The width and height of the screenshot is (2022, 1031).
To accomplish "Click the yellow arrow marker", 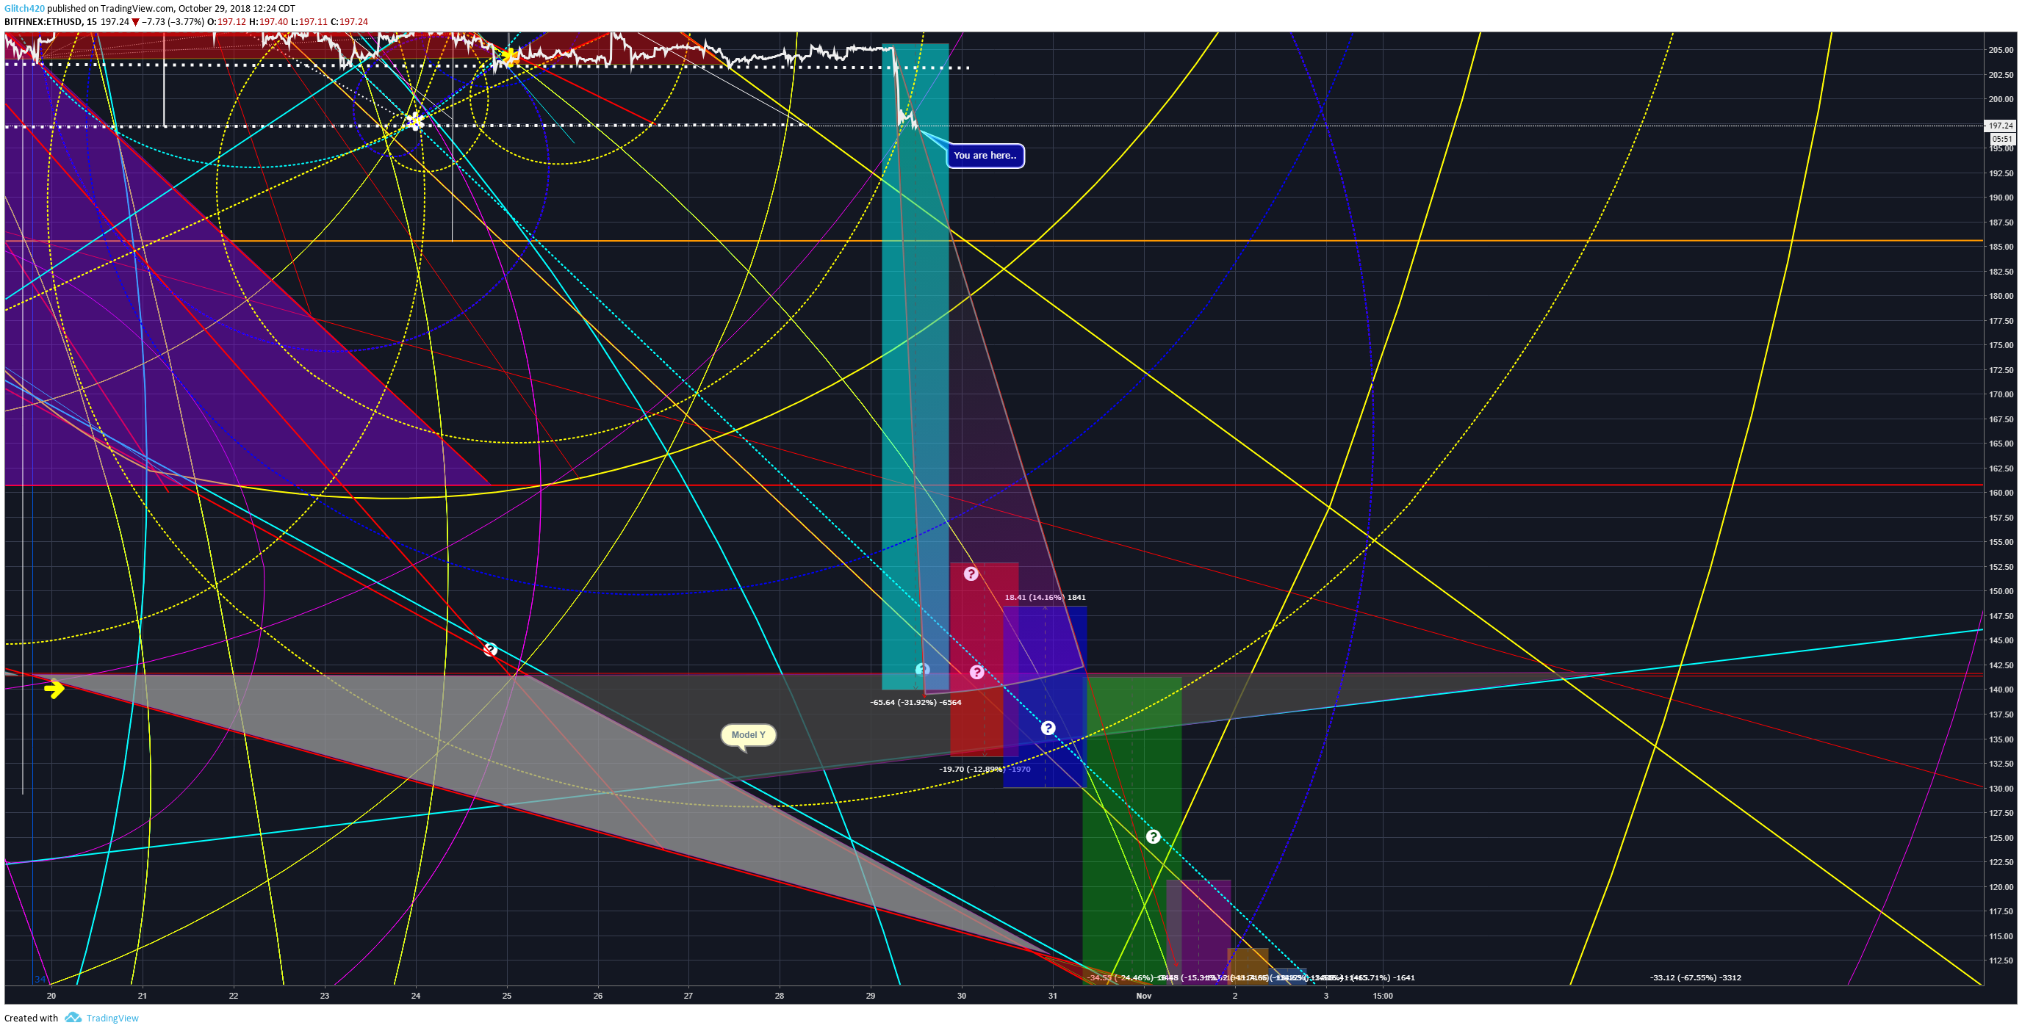I will point(54,689).
